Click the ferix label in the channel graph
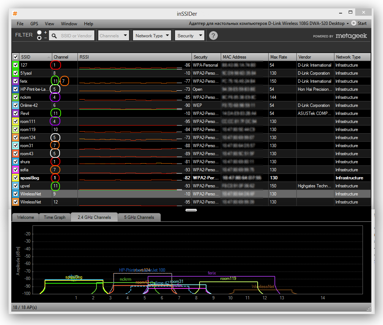383x325 pixels. click(212, 273)
